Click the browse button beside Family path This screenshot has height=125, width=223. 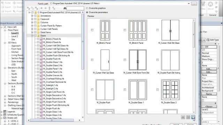pyautogui.click(x=194, y=3)
